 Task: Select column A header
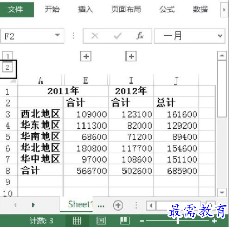(x=40, y=80)
